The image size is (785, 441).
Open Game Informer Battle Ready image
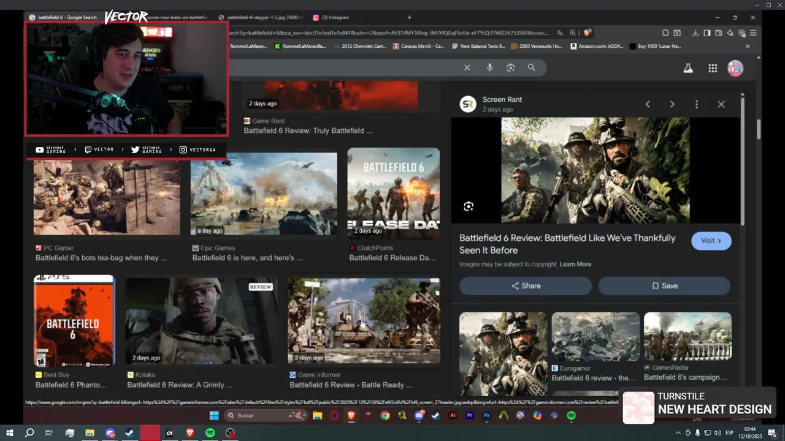pyautogui.click(x=364, y=321)
